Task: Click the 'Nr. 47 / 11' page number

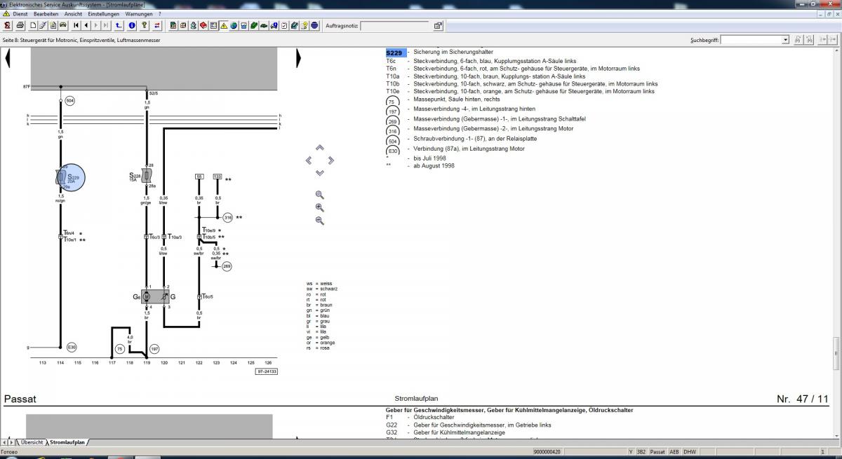Action: coord(802,399)
